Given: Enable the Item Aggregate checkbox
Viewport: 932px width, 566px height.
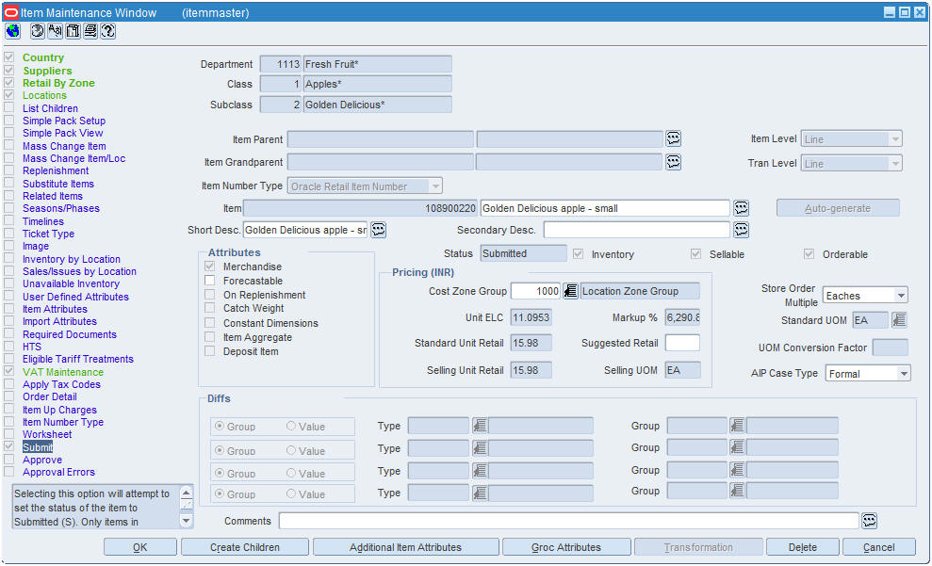Looking at the screenshot, I should pos(210,337).
